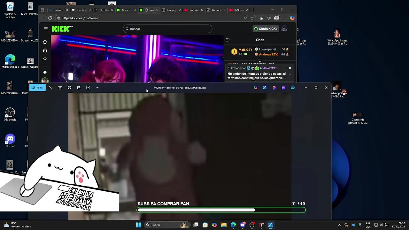The width and height of the screenshot is (409, 230).
Task: Open Task View from taskbar
Action: [x=196, y=225]
